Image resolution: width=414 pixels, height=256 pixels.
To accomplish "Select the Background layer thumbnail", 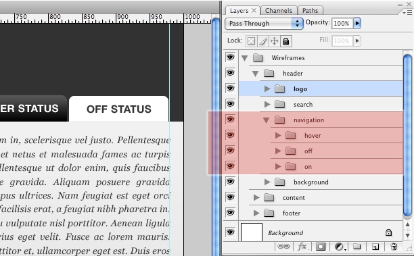I will coord(252,232).
